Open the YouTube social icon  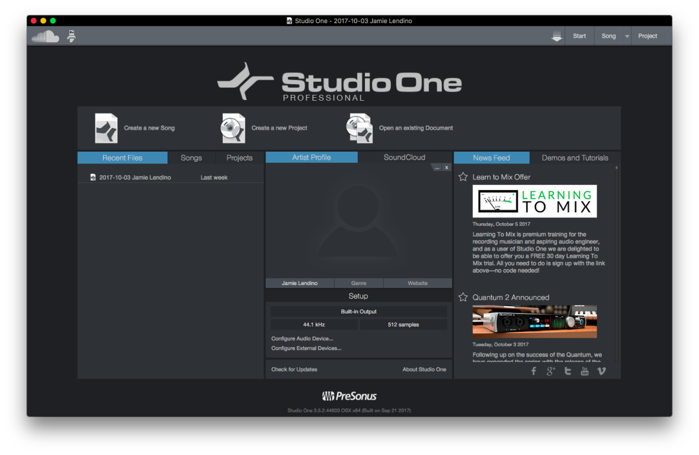point(585,371)
